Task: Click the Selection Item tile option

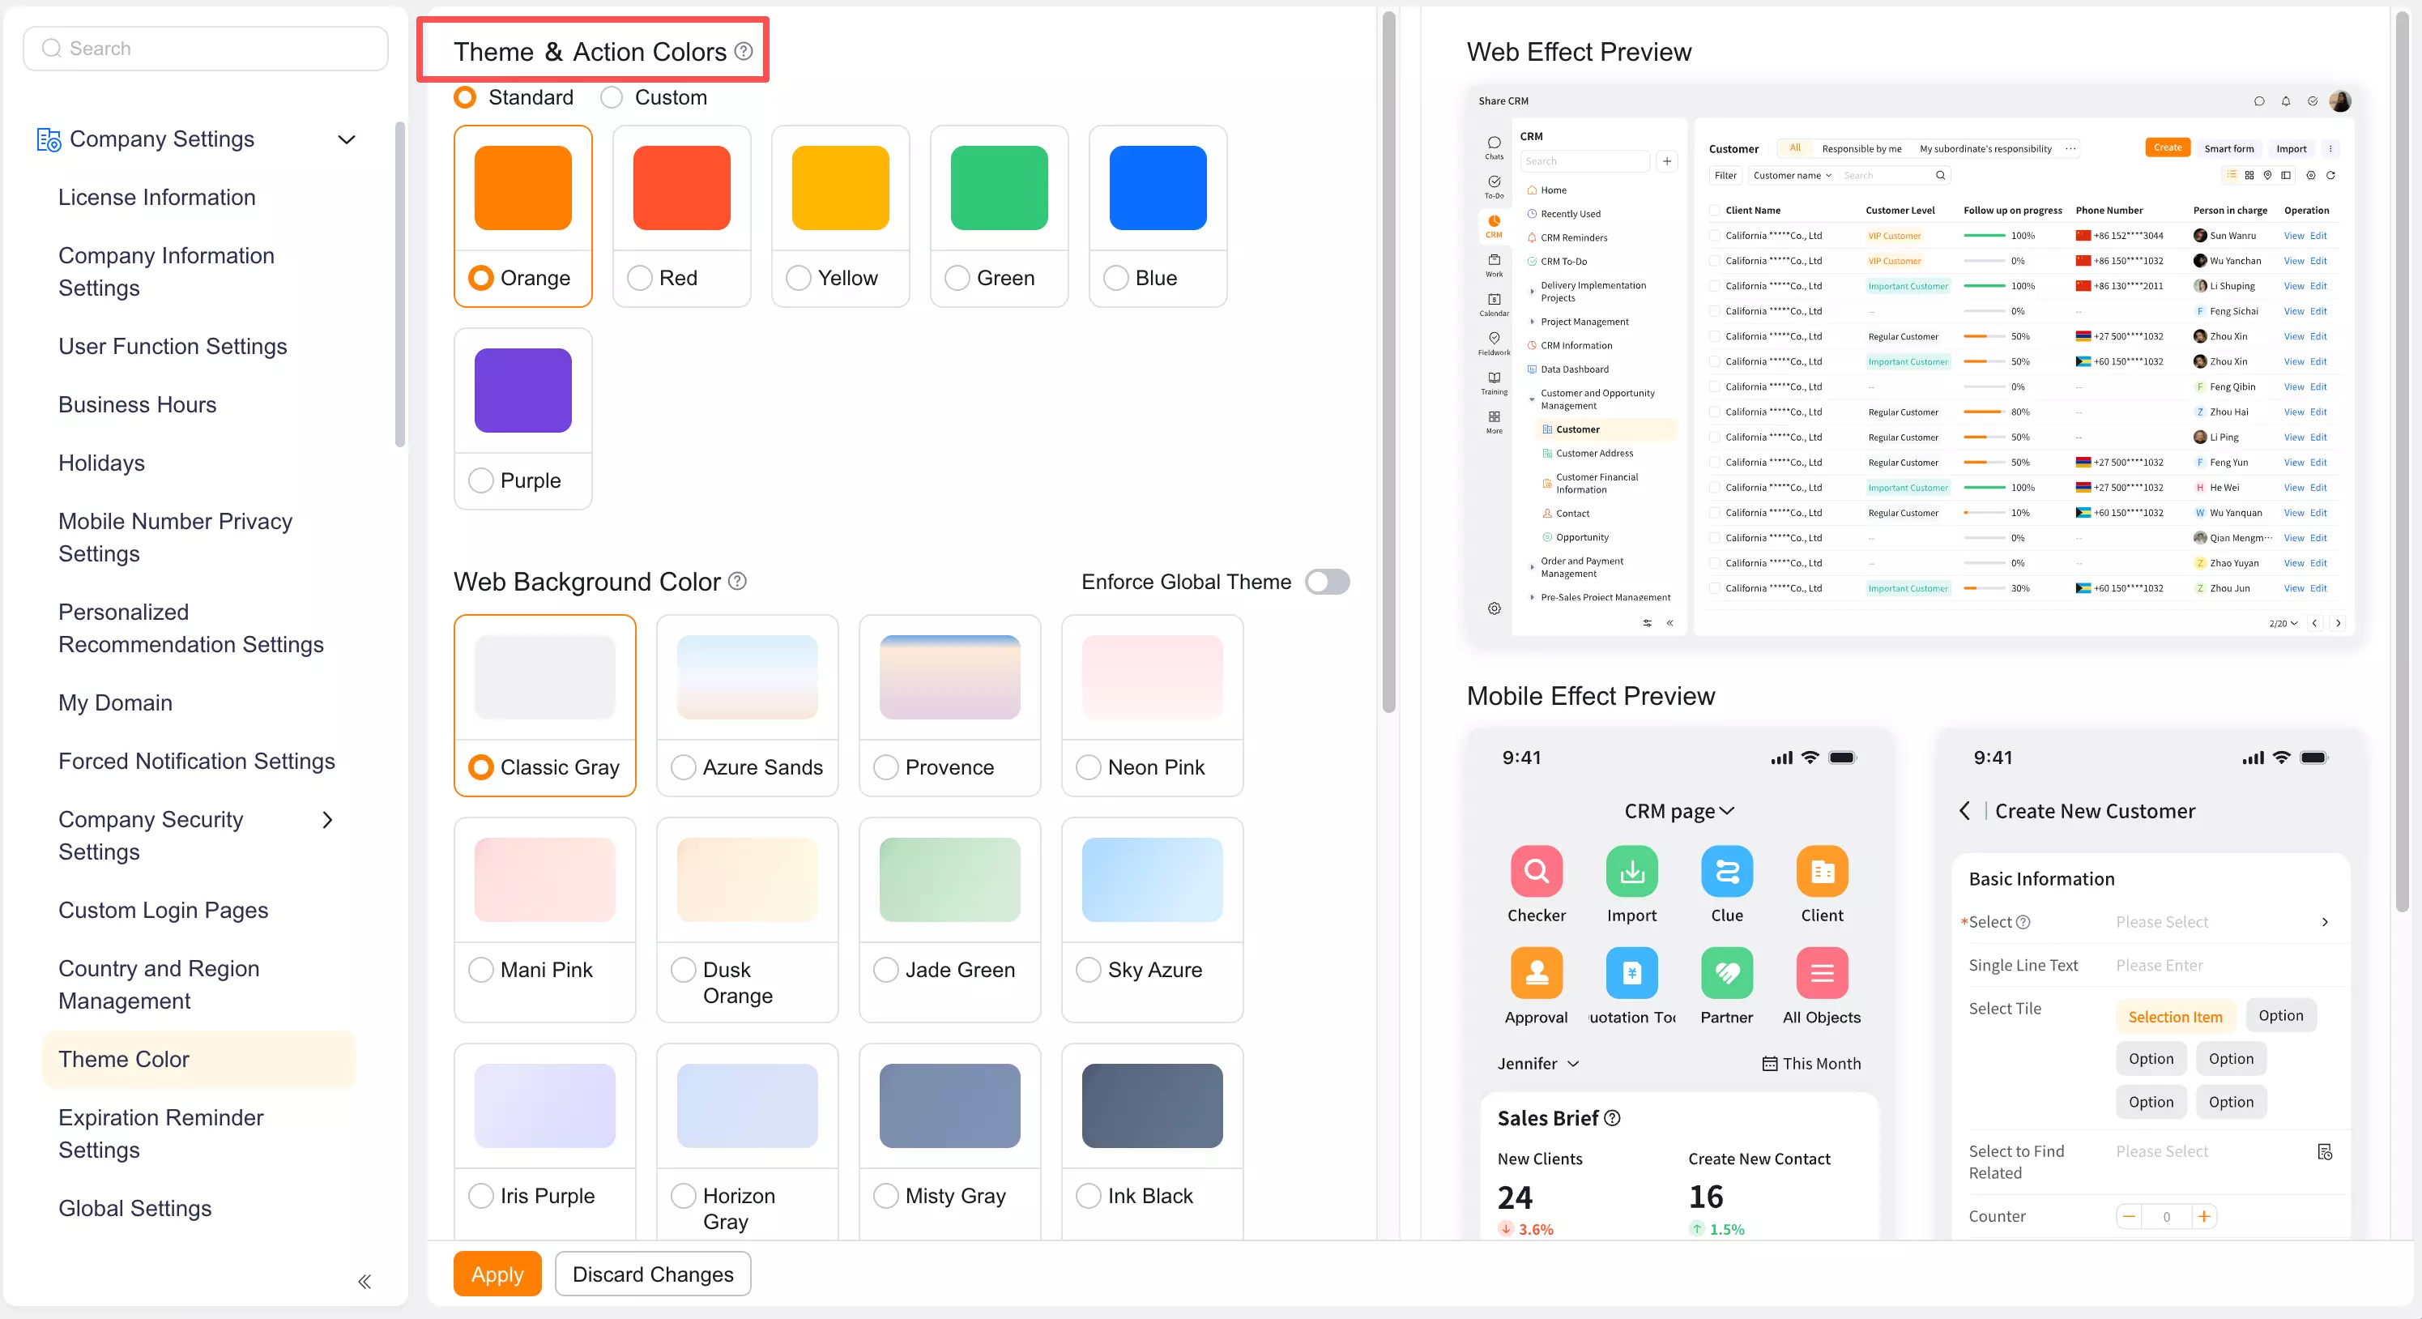Action: tap(2175, 1016)
